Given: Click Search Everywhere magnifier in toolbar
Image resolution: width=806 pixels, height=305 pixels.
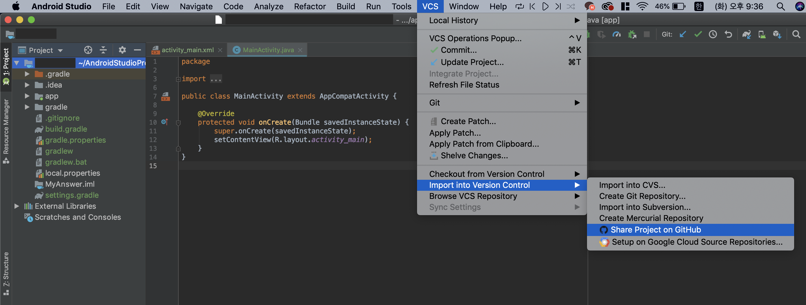Looking at the screenshot, I should (x=796, y=34).
